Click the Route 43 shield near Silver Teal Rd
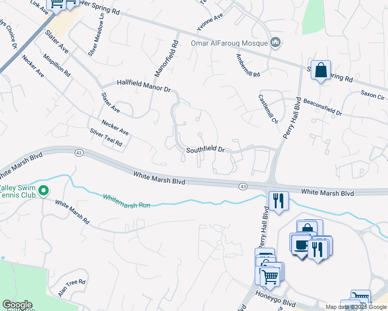Image resolution: width=388 pixels, height=311 pixels. 79,153
